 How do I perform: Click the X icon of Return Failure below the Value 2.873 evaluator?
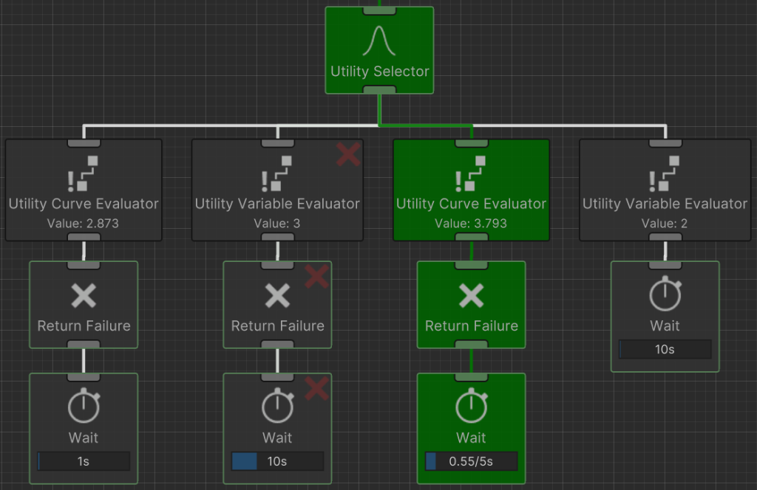pos(84,297)
